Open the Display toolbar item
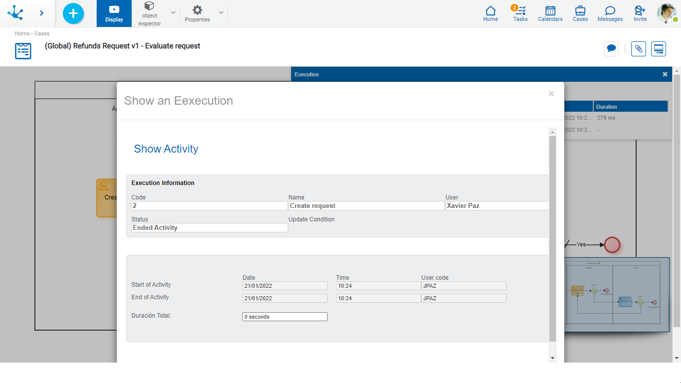Screen dimensions: 681x383 (x=114, y=13)
